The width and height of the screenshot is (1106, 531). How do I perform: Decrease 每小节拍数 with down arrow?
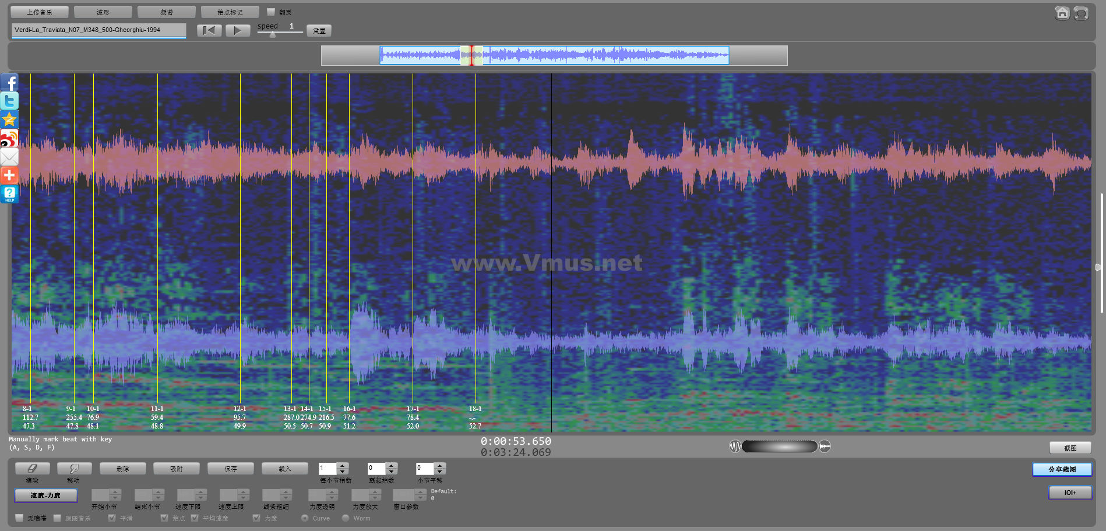(343, 471)
